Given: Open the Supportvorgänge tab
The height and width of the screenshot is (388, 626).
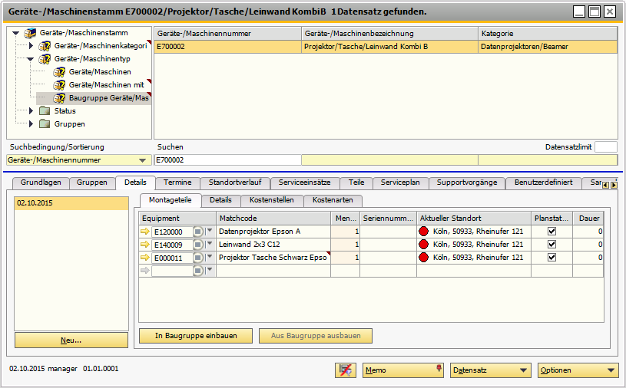Looking at the screenshot, I should coord(467,182).
